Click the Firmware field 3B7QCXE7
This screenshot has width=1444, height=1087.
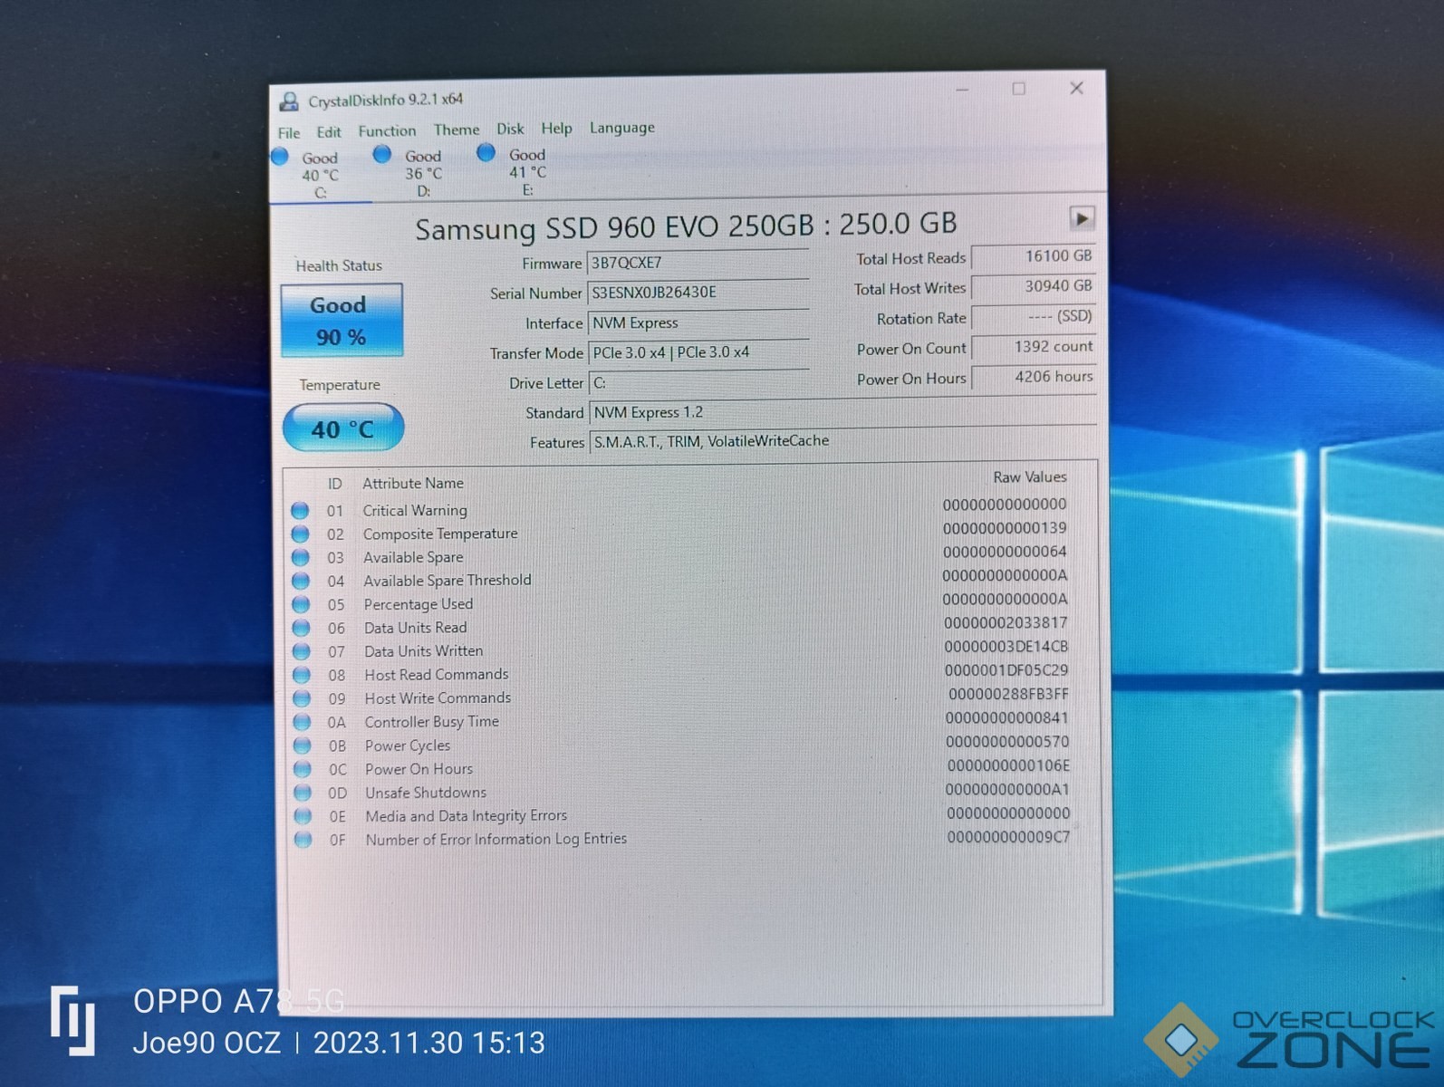(698, 263)
